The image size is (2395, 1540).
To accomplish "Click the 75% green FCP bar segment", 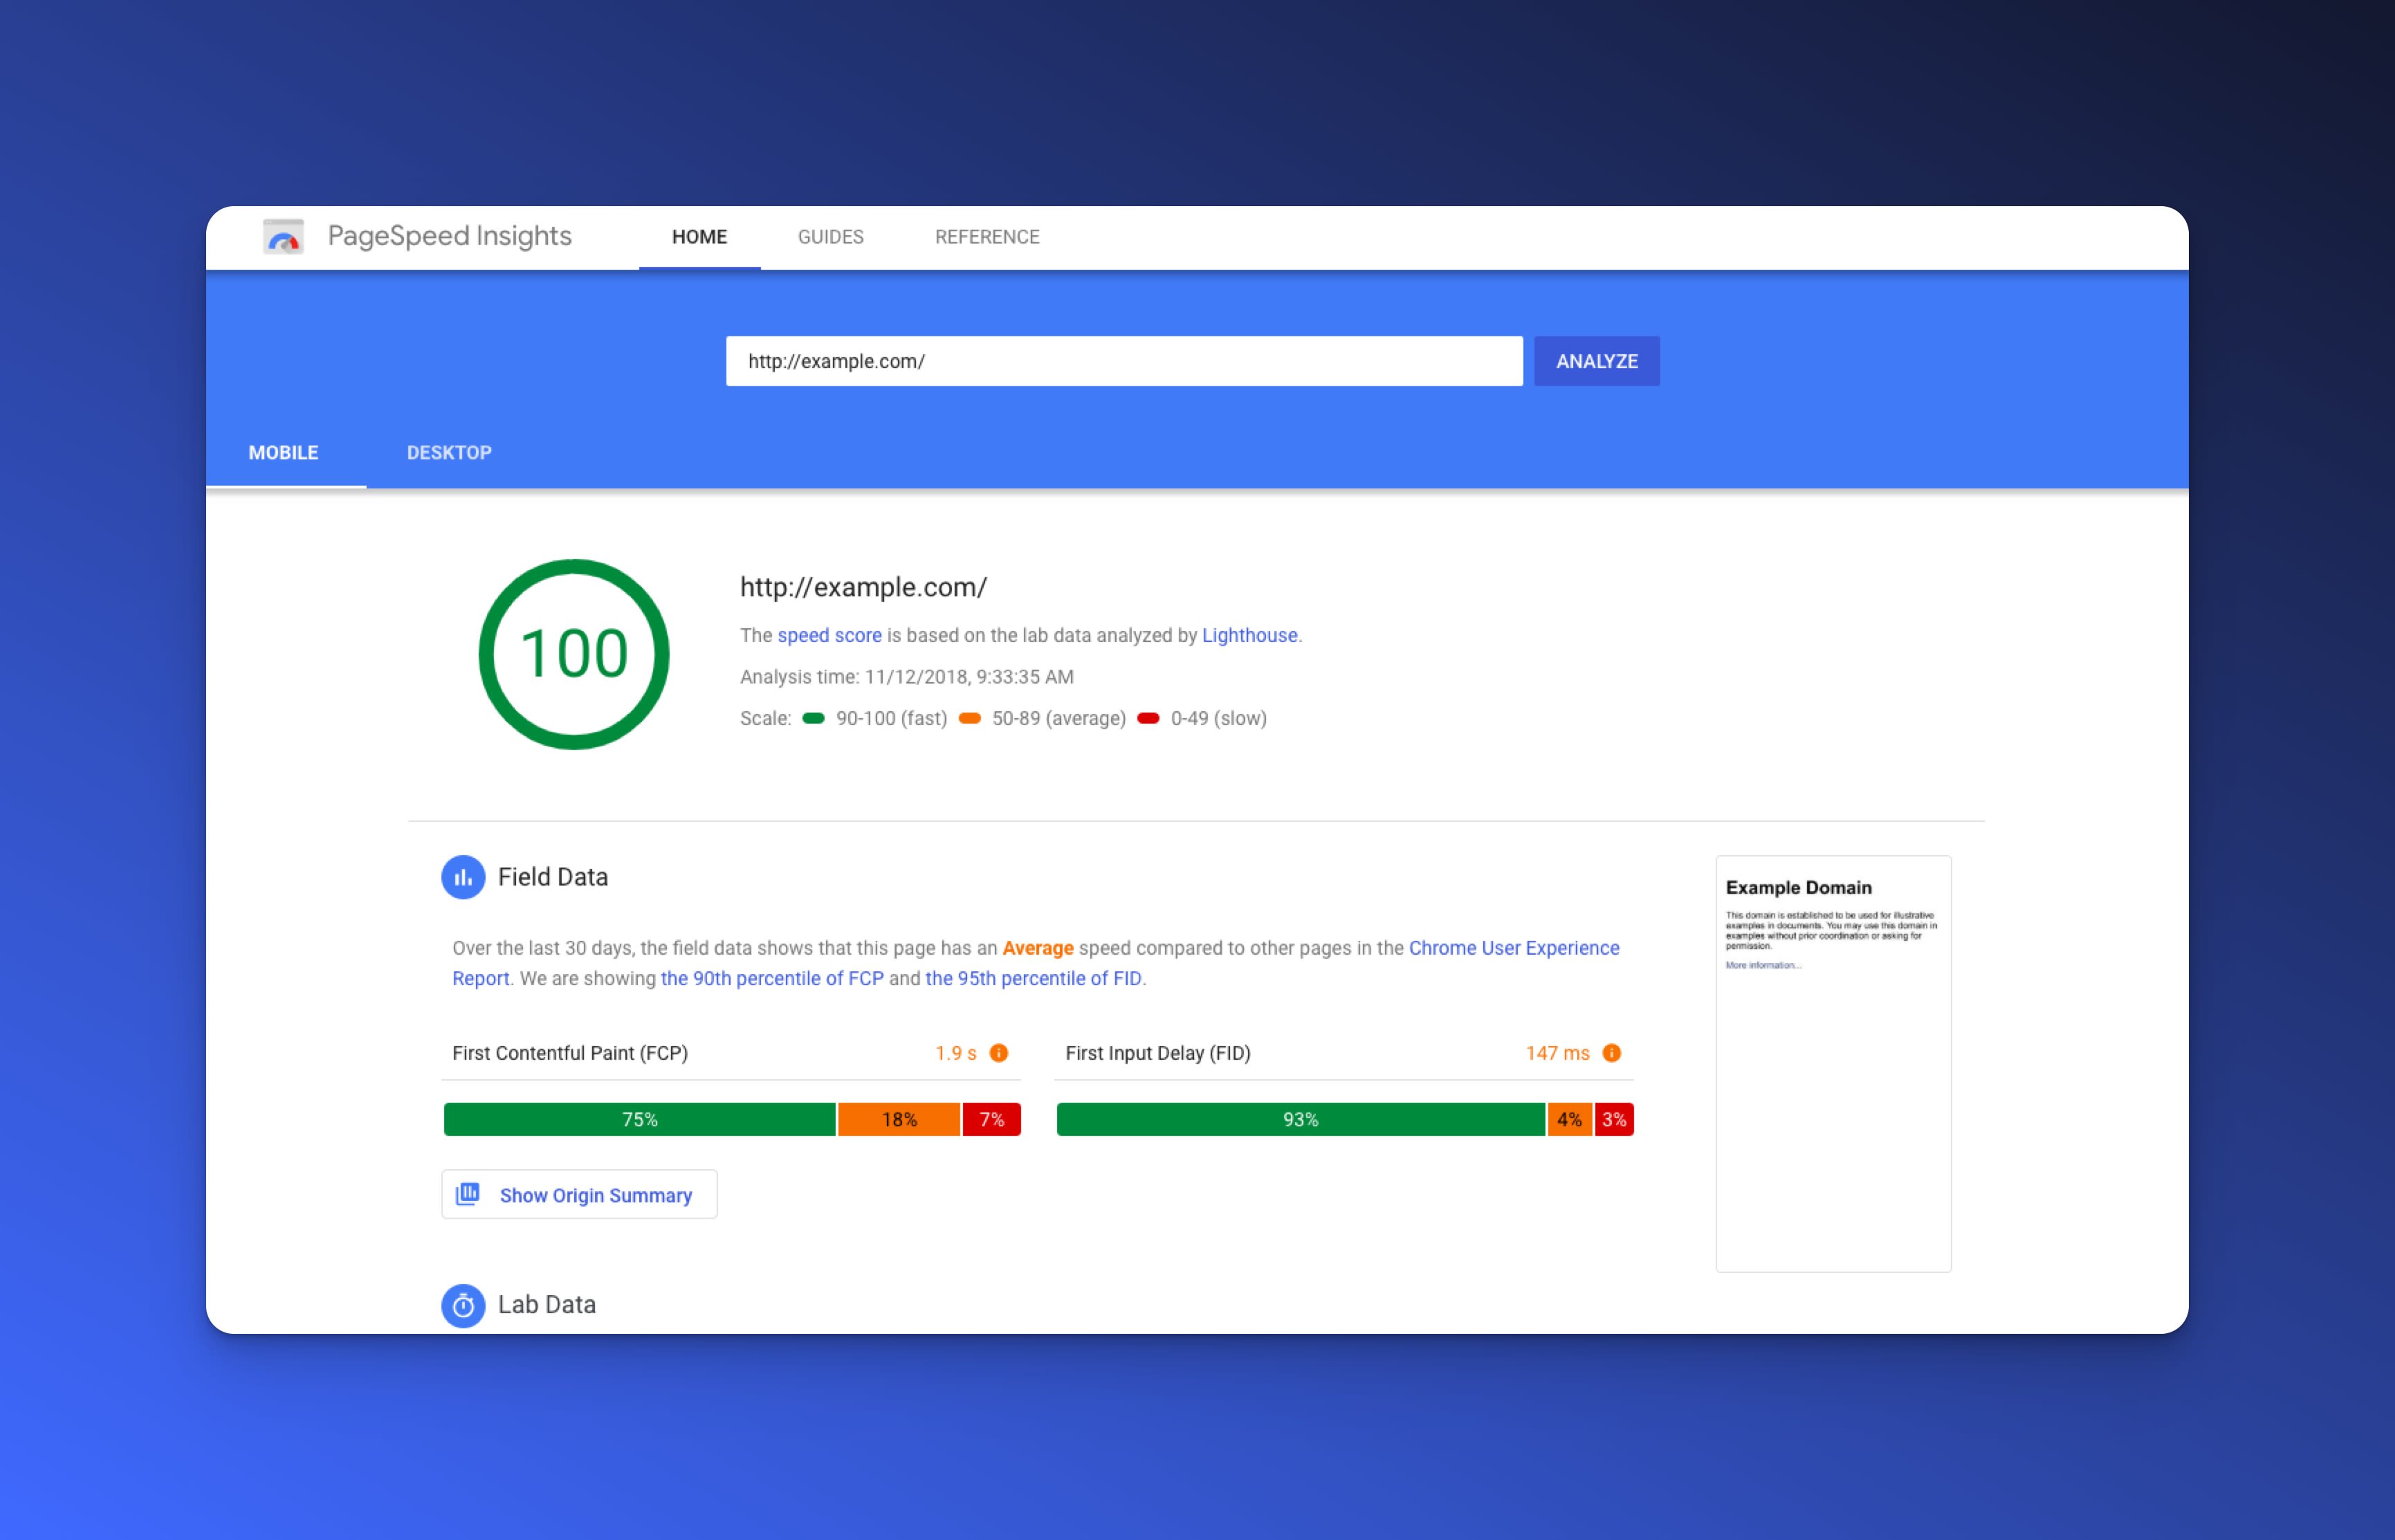I will point(639,1119).
